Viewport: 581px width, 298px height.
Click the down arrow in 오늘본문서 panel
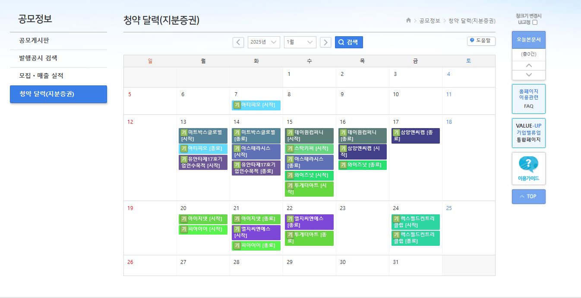pos(529,75)
